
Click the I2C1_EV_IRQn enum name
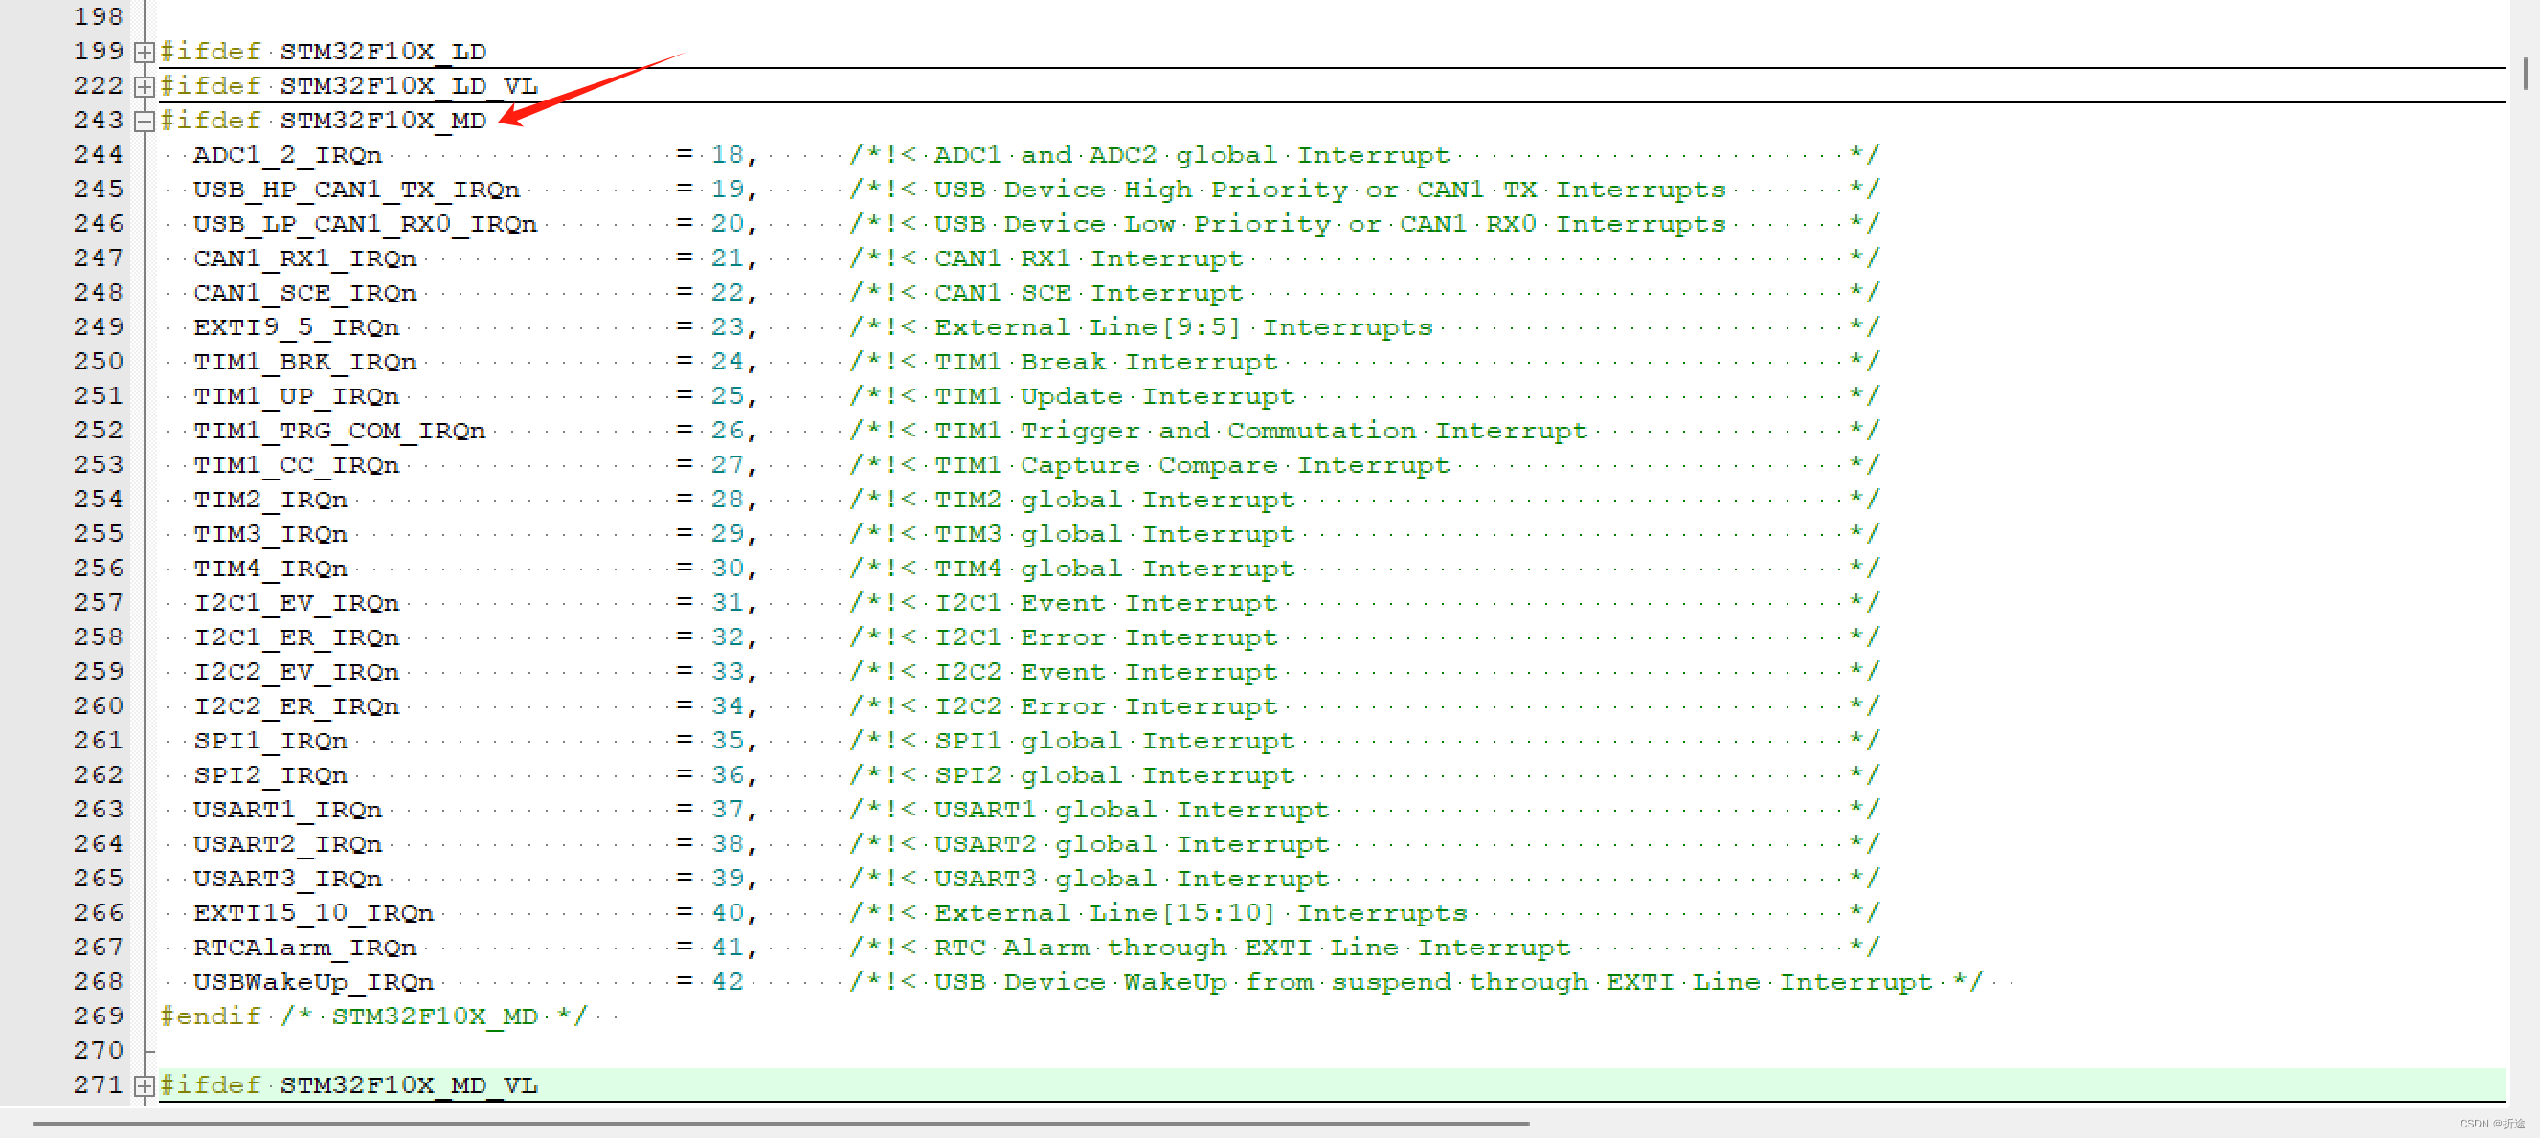point(296,603)
